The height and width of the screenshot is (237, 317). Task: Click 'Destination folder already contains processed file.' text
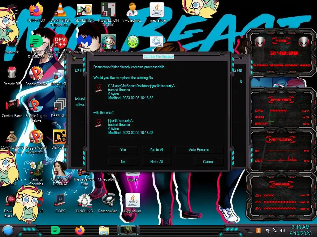(129, 67)
